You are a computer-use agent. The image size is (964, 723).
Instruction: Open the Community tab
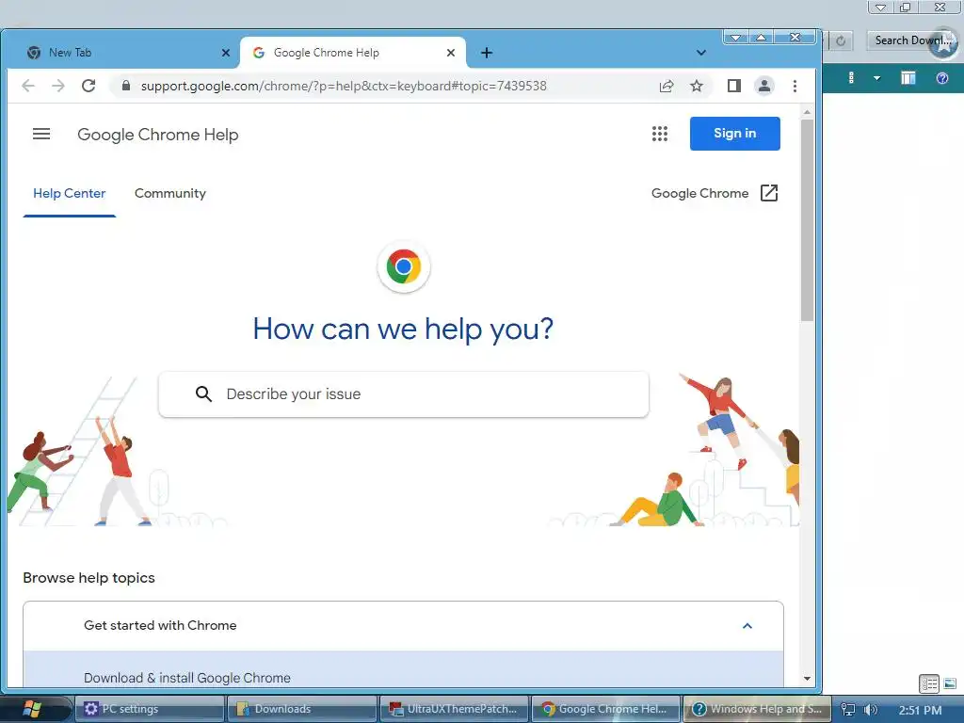[170, 193]
